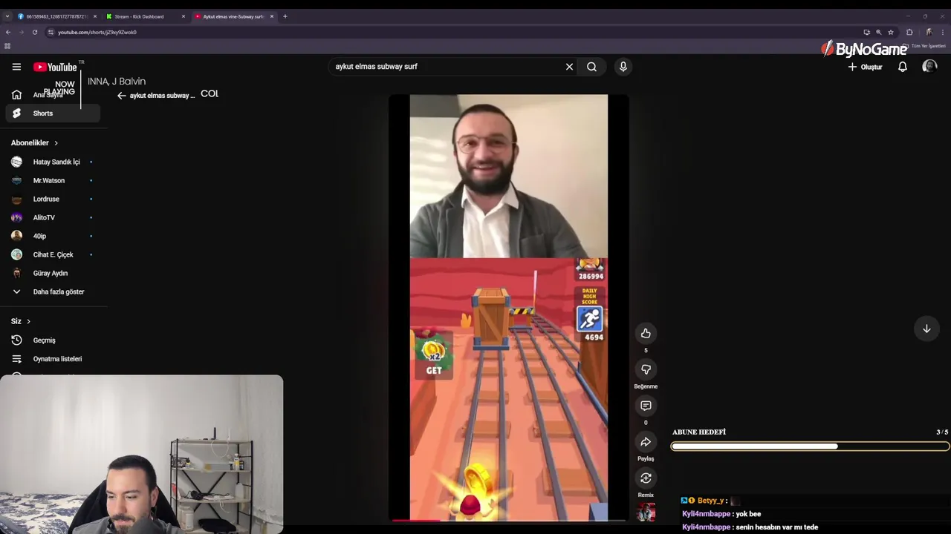This screenshot has height=534, width=951.
Task: Open Chrome three-dot menu
Action: tap(943, 32)
